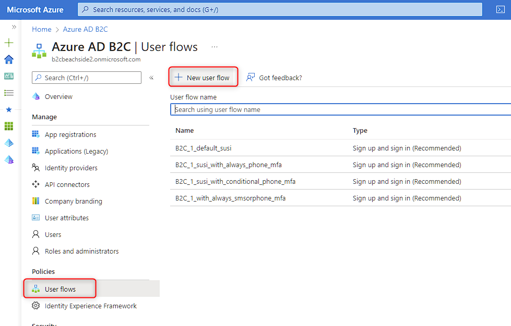The image size is (511, 326).
Task: Click the lower diamond icon with purple badge
Action: coord(9,159)
